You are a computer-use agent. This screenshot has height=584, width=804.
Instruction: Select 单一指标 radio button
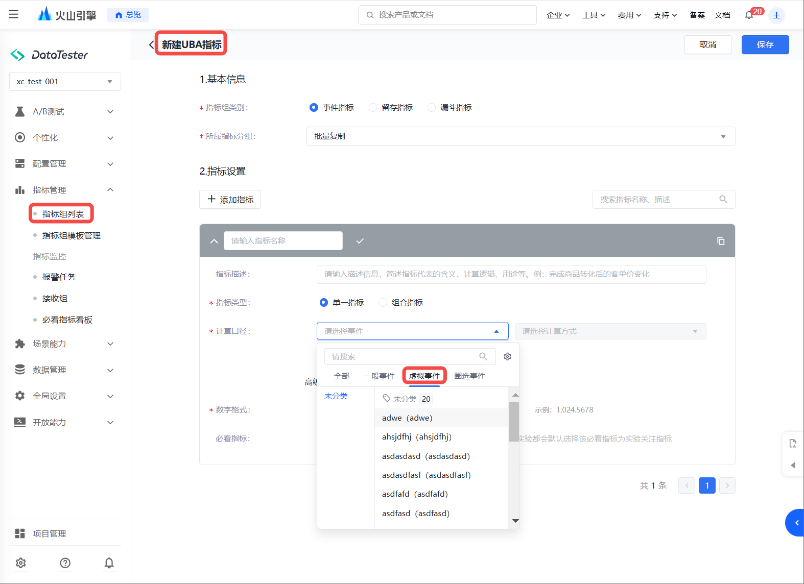click(323, 302)
